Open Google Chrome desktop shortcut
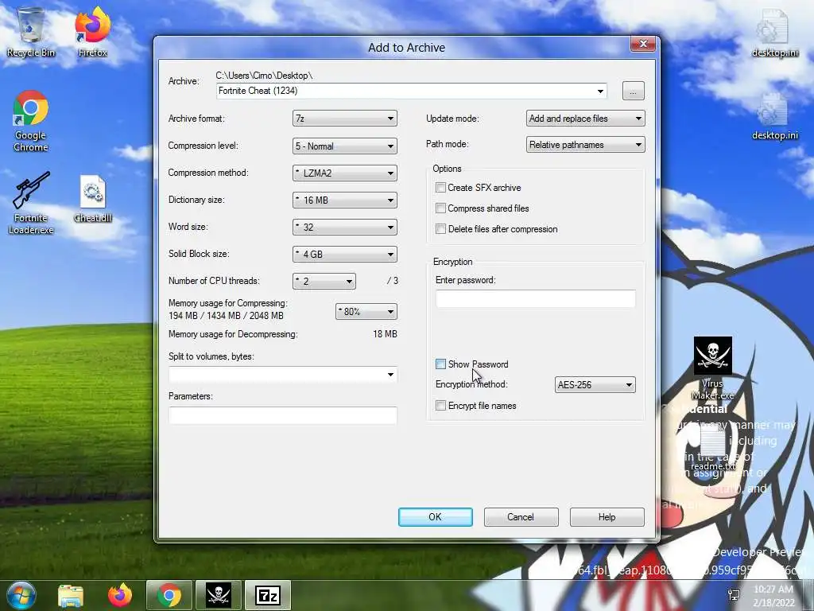 (x=31, y=121)
